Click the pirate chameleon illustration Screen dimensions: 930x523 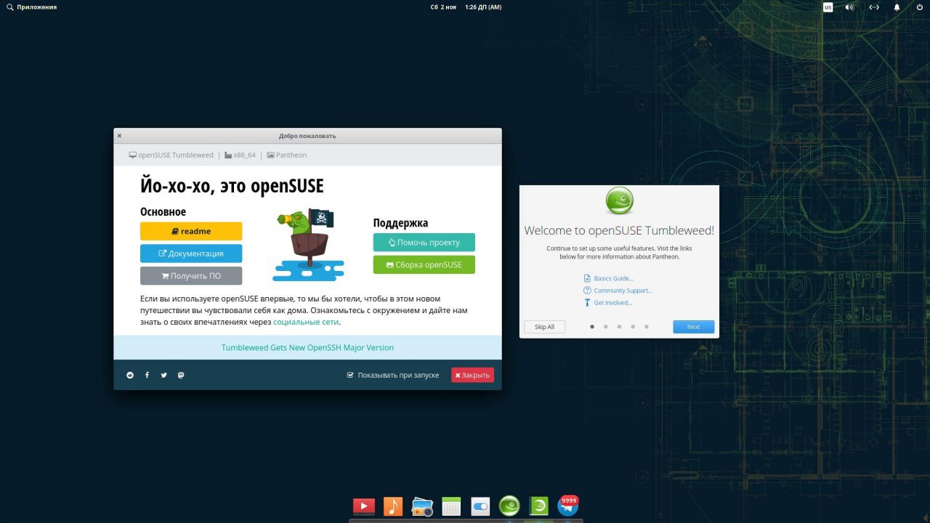tap(308, 245)
